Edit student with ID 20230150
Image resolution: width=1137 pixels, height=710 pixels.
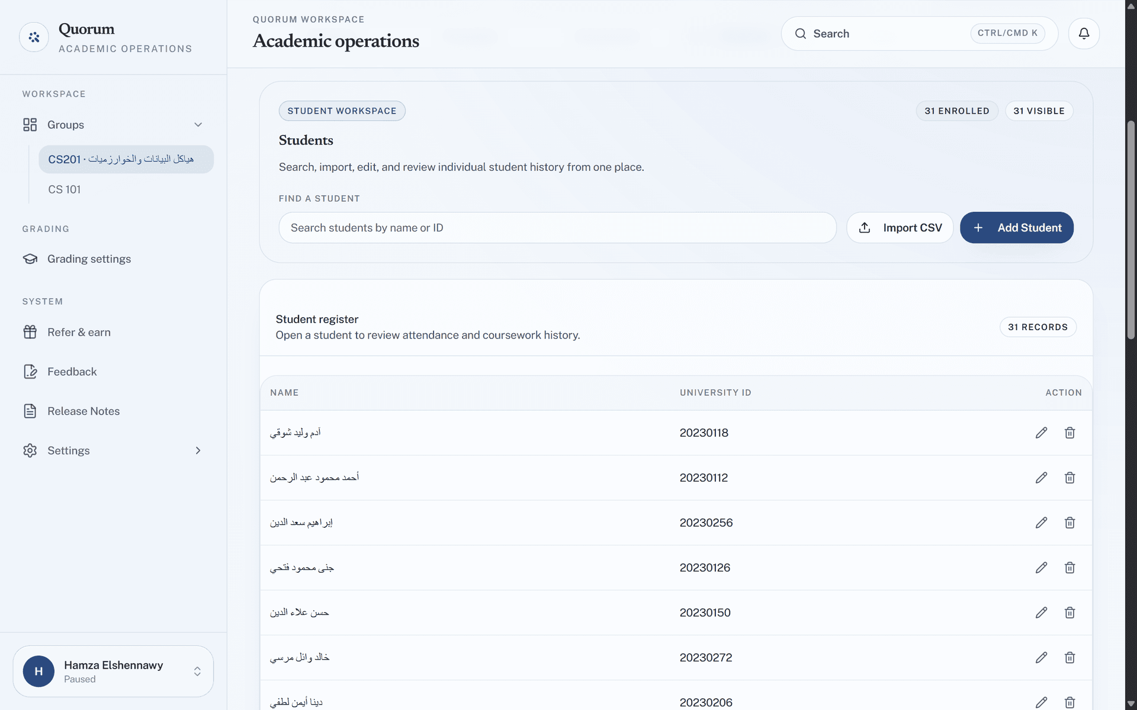tap(1041, 612)
